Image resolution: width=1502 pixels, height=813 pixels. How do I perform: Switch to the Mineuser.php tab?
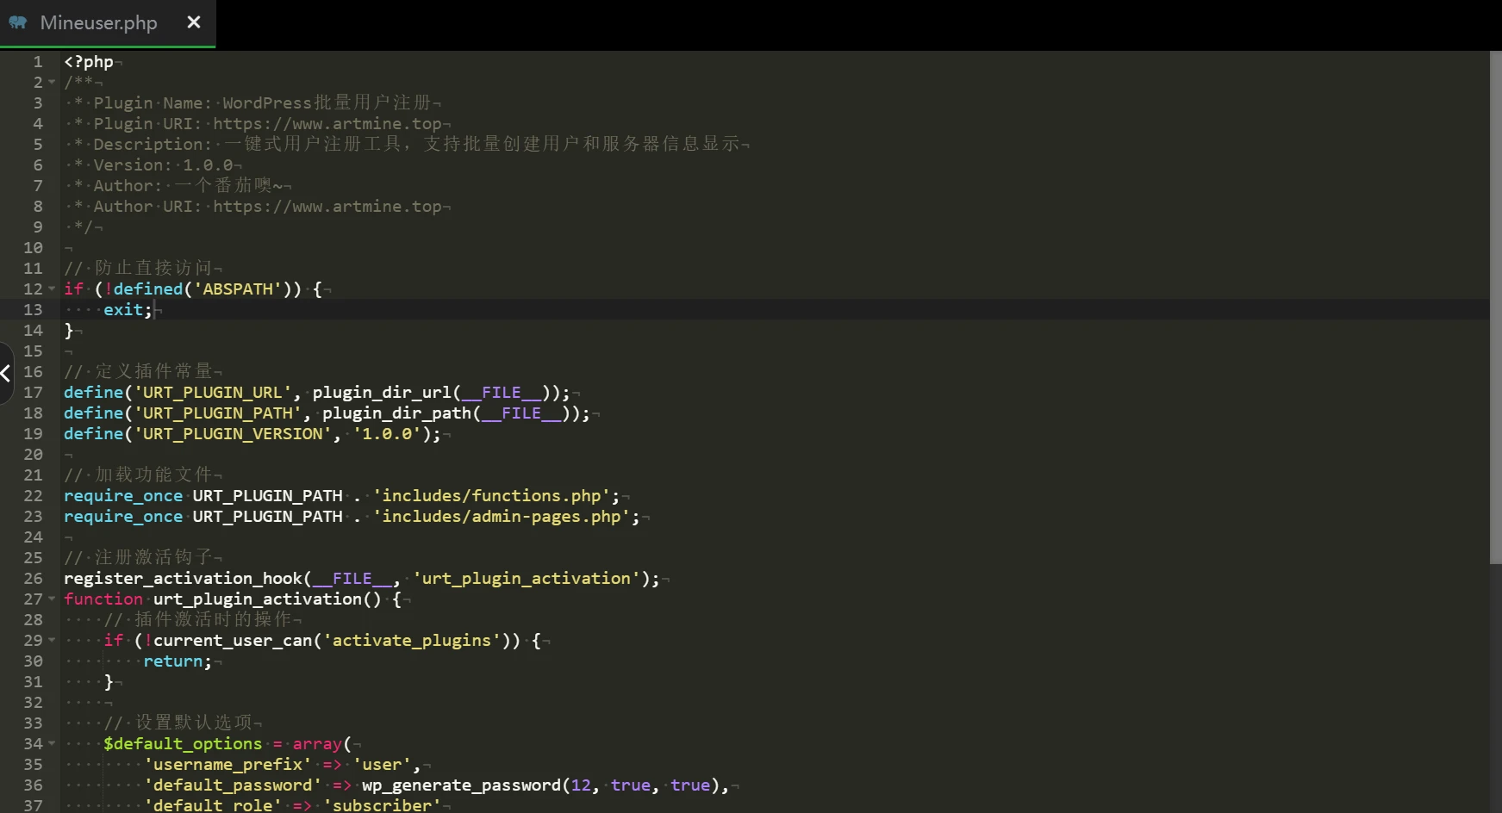98,23
